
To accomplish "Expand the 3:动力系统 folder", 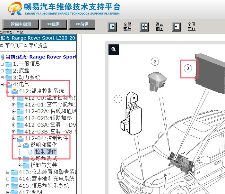I will (x=2, y=78).
